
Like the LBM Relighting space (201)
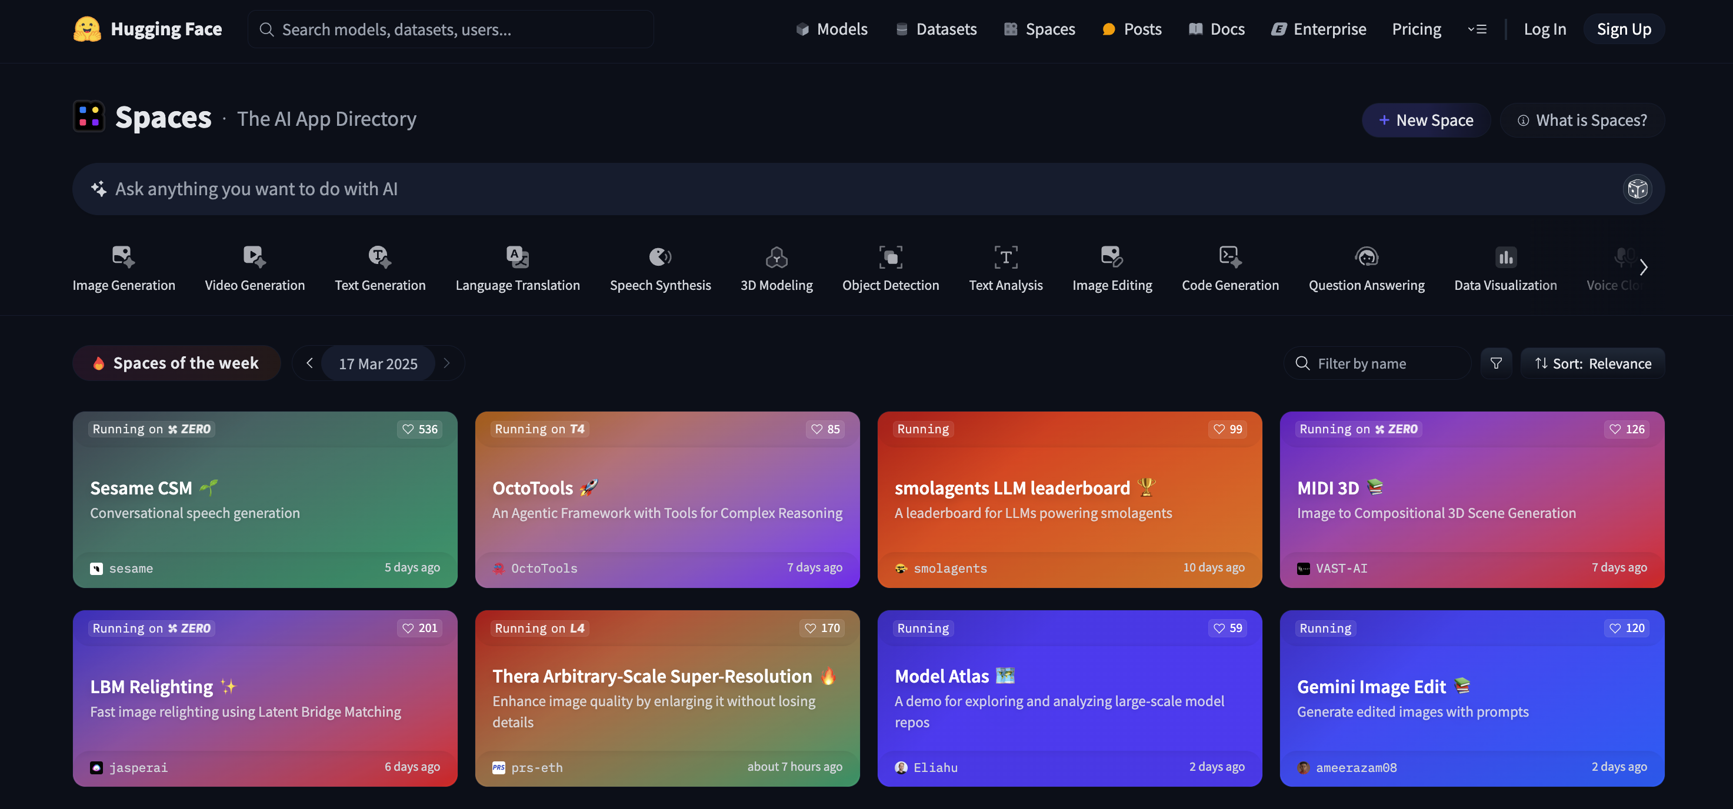pos(420,627)
